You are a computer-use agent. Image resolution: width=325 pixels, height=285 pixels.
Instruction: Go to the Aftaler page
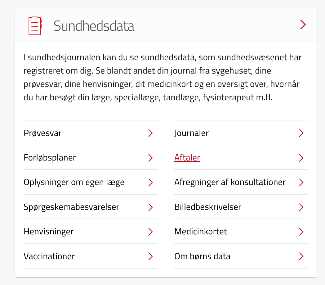point(187,158)
